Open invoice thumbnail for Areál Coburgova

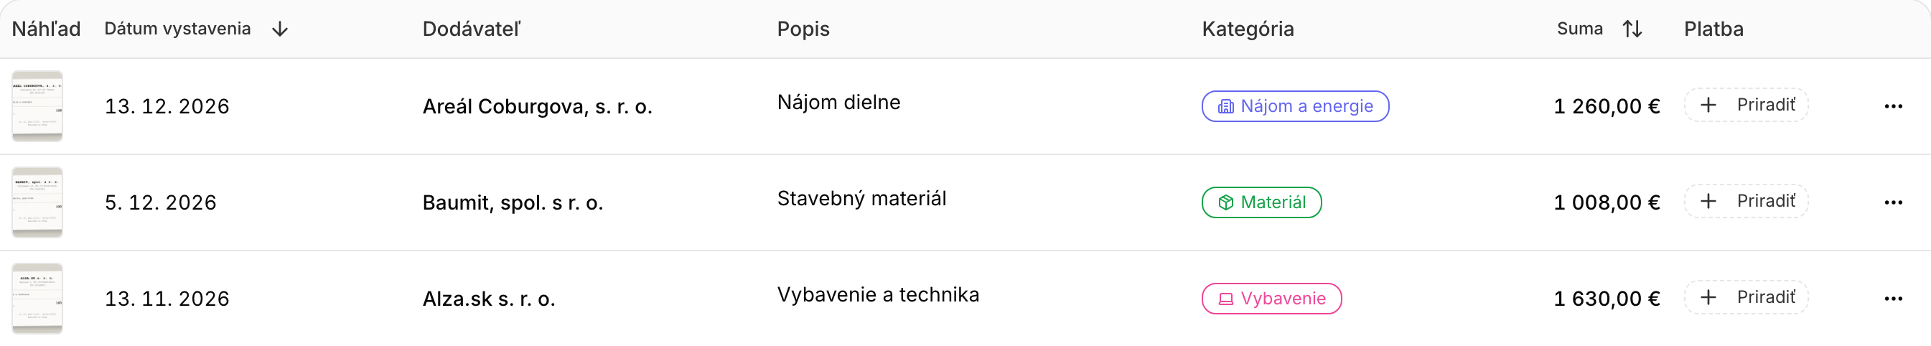coord(37,106)
